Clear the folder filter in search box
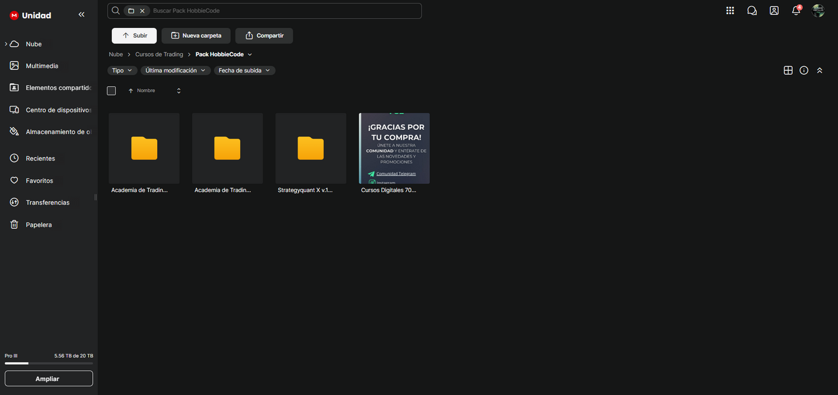This screenshot has height=395, width=838. click(x=142, y=11)
